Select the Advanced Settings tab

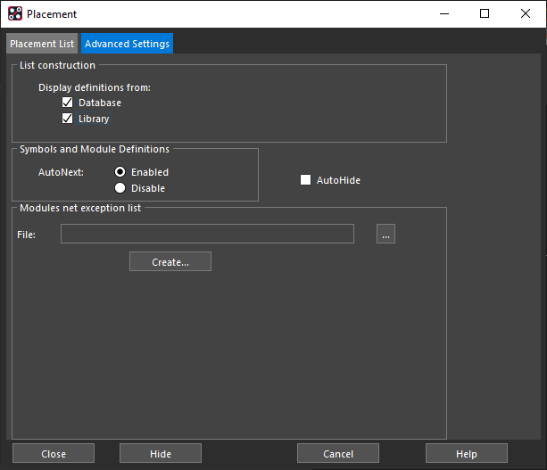tap(127, 44)
